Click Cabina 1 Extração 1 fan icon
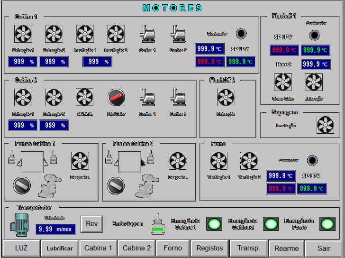 [23, 34]
